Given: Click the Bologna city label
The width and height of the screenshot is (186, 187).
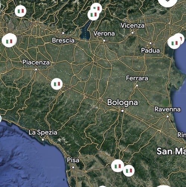Looking at the screenshot, I should (x=123, y=102).
